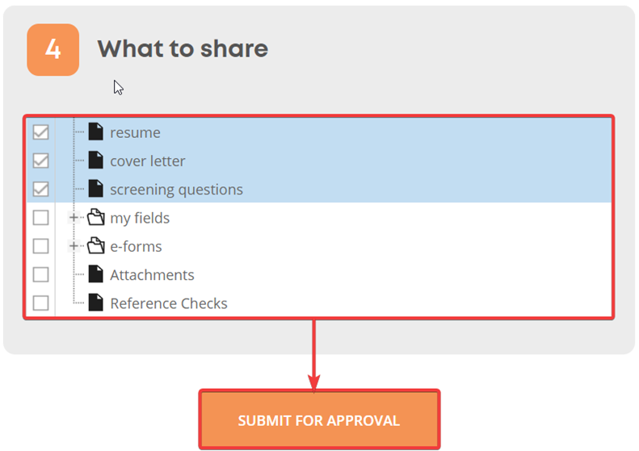The image size is (639, 451).
Task: Check the my fields checkbox
Action: pyautogui.click(x=40, y=218)
